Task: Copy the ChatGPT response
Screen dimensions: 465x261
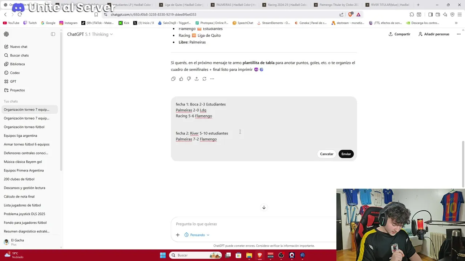Action: point(173,79)
